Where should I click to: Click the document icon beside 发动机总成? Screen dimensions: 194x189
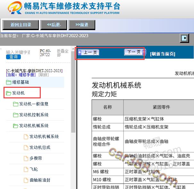[x=26, y=148]
